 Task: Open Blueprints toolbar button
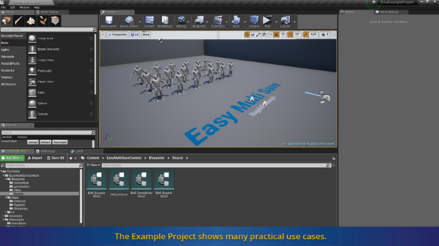click(x=199, y=22)
